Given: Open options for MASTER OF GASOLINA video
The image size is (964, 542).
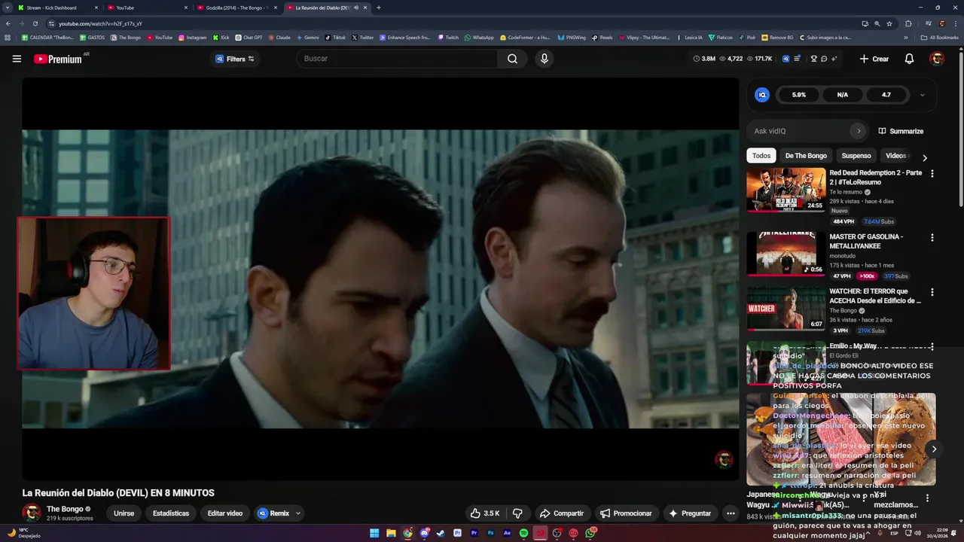Looking at the screenshot, I should pos(932,238).
